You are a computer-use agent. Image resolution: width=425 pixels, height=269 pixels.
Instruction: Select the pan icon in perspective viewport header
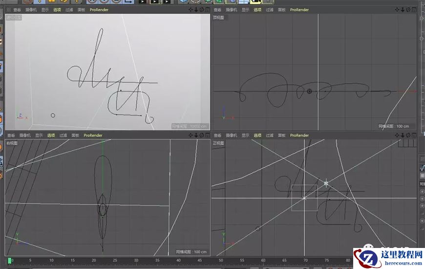[x=191, y=9]
